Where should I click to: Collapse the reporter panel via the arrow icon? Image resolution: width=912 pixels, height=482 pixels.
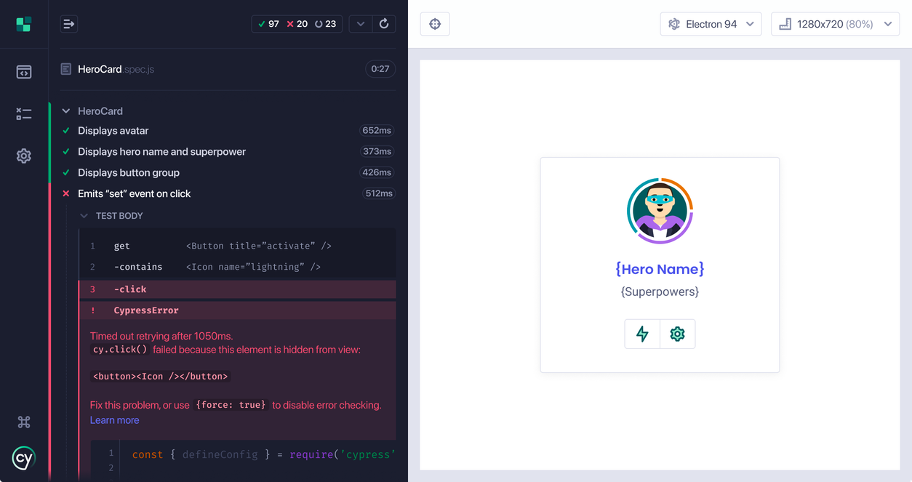click(68, 23)
